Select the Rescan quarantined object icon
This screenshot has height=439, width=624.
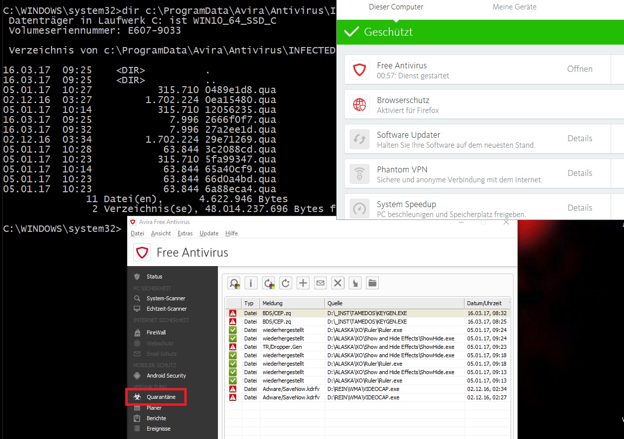286,283
